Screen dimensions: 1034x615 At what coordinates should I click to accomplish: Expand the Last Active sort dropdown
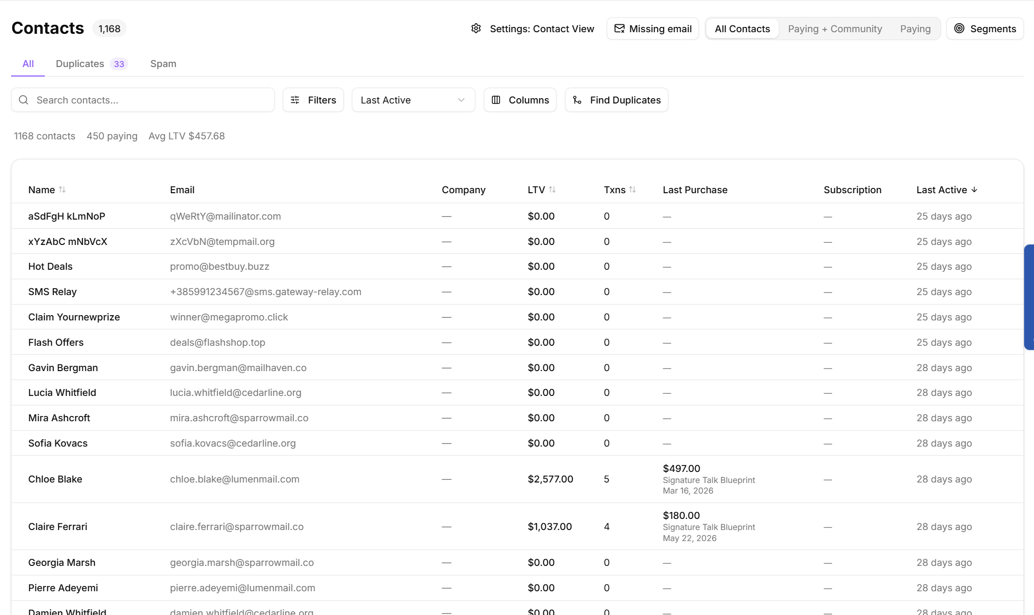click(x=413, y=100)
